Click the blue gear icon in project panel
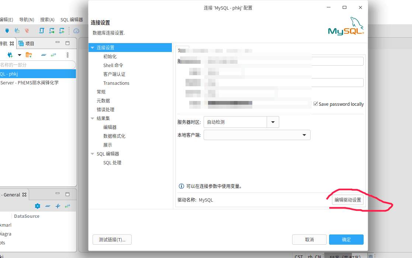 pos(37,206)
